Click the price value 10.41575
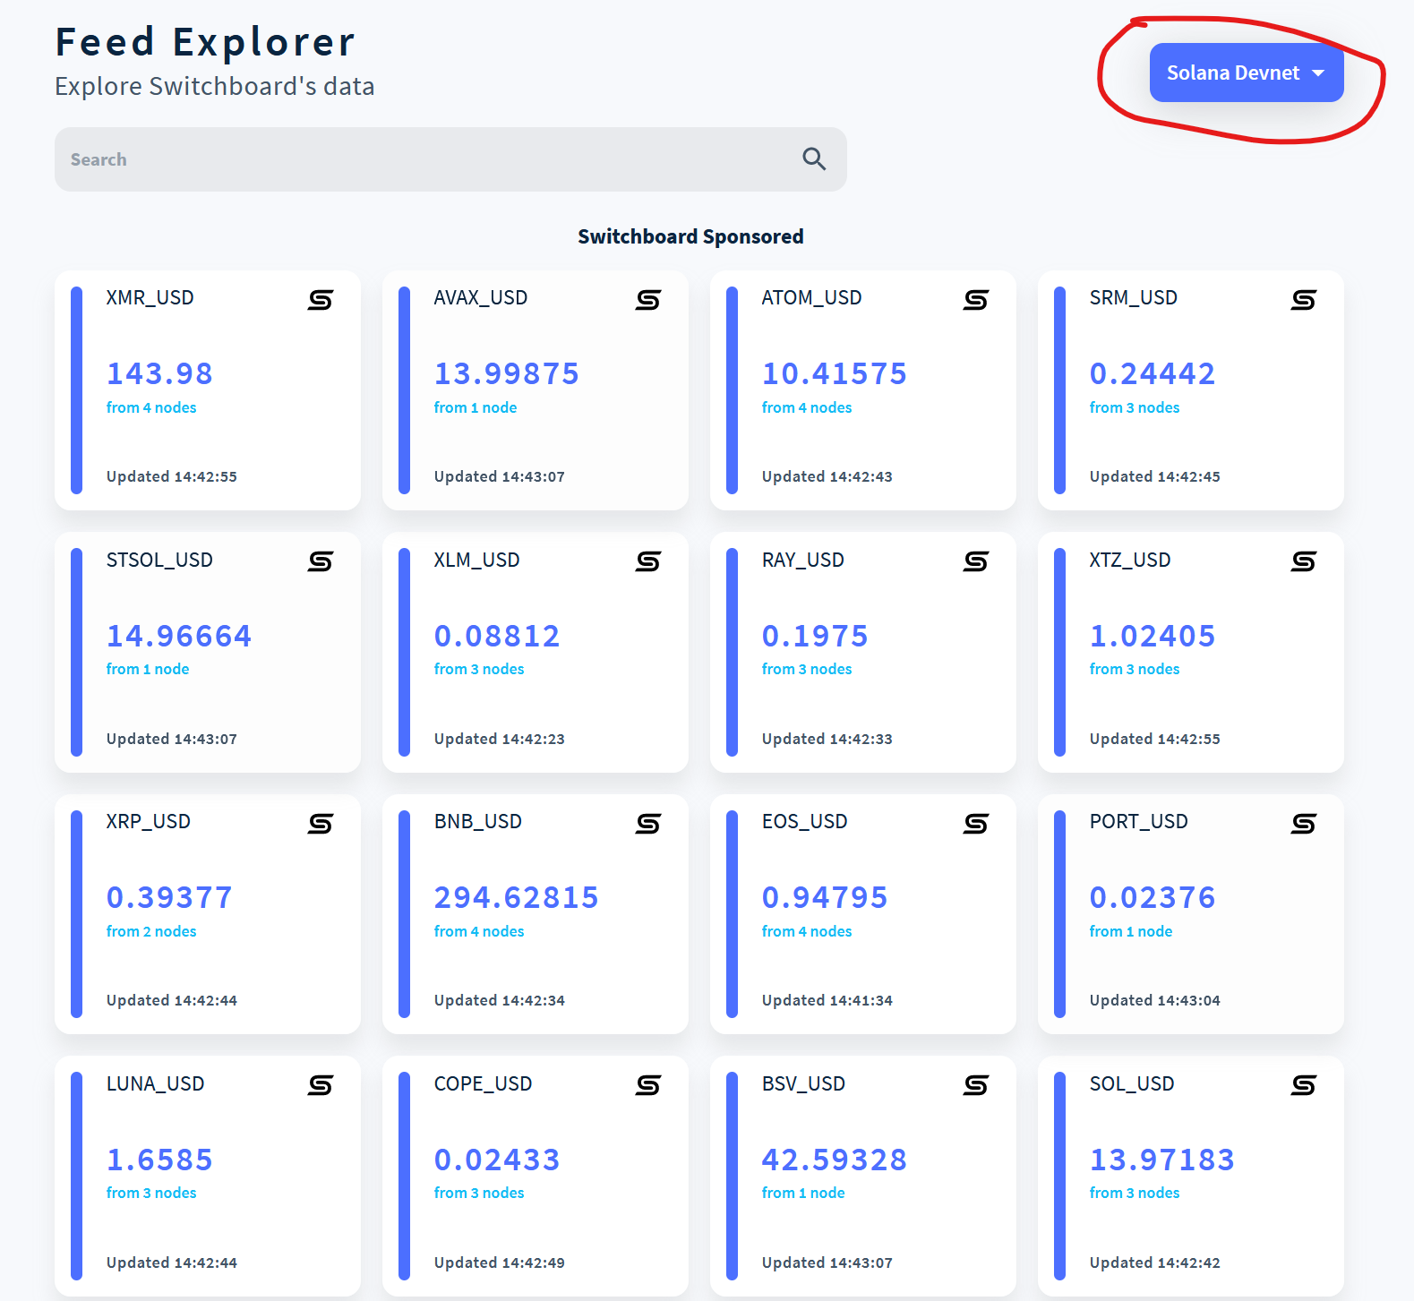This screenshot has height=1301, width=1414. pos(834,373)
